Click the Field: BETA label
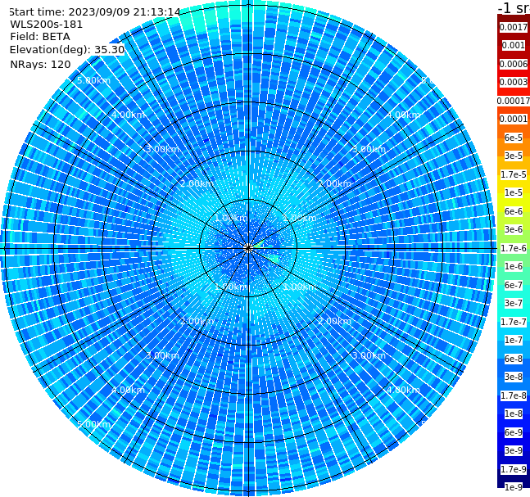The image size is (530, 497). 40,37
